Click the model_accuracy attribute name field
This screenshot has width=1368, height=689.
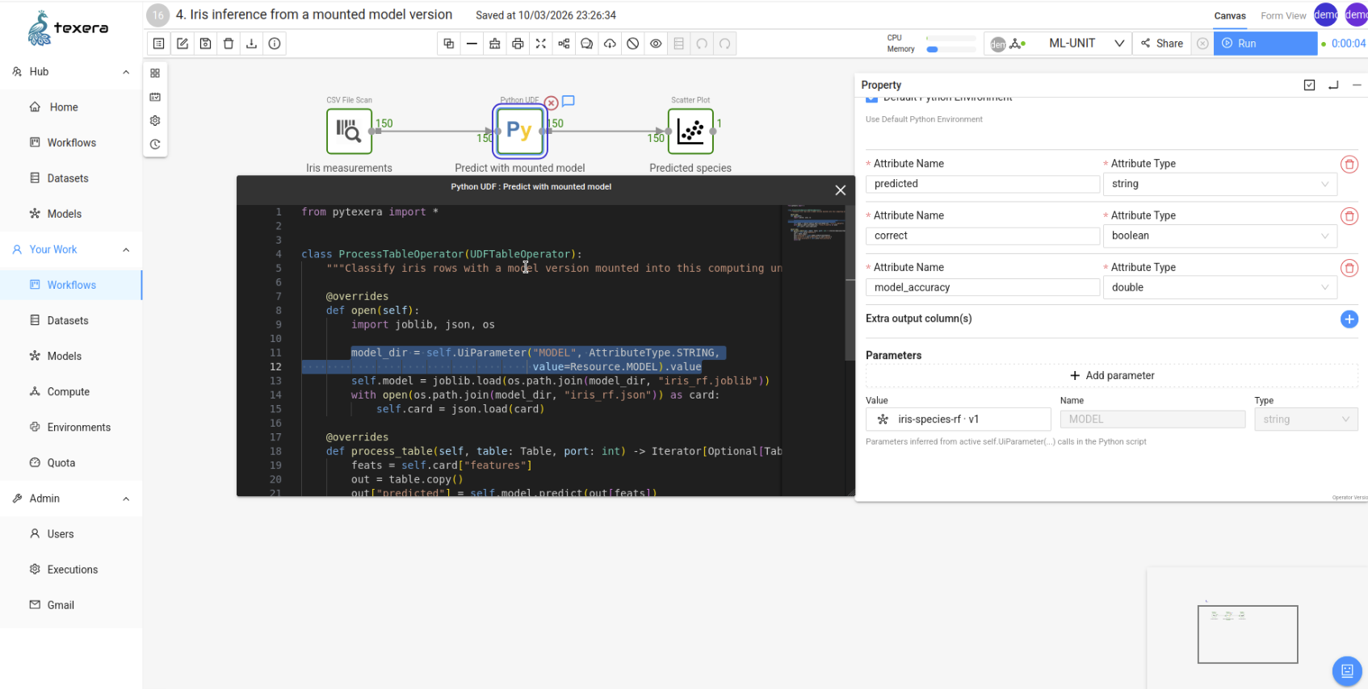pyautogui.click(x=983, y=287)
